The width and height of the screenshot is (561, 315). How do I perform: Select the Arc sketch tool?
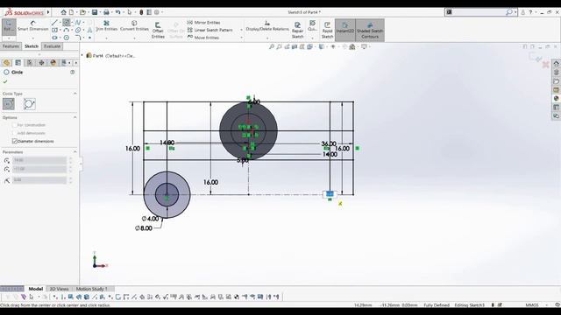coord(67,30)
